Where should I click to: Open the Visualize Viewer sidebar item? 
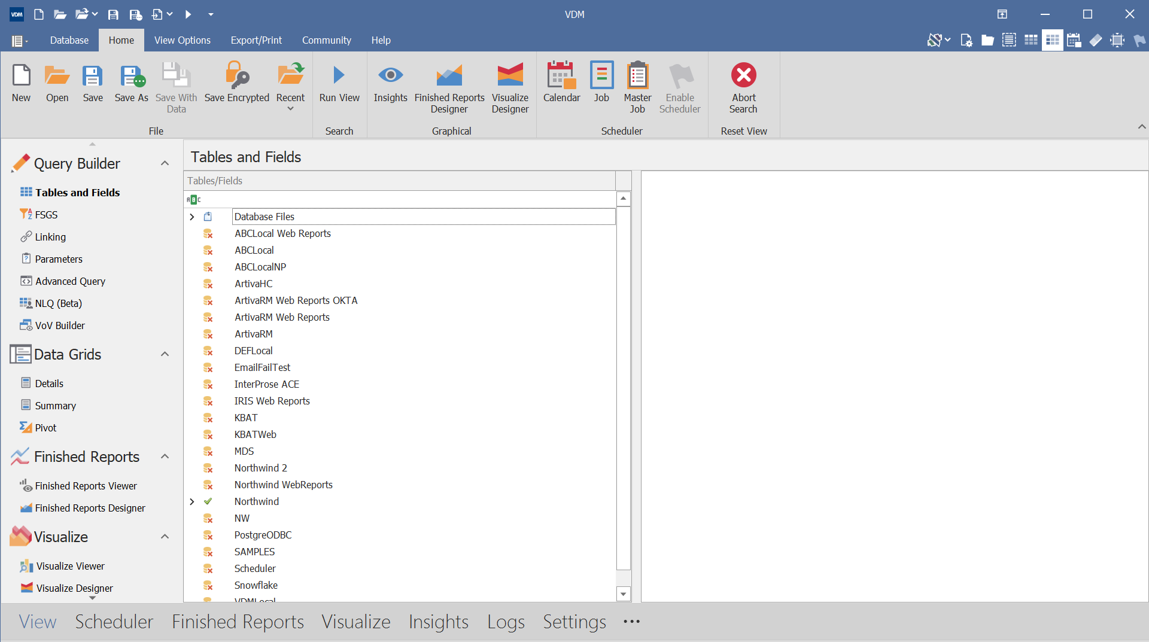point(70,566)
